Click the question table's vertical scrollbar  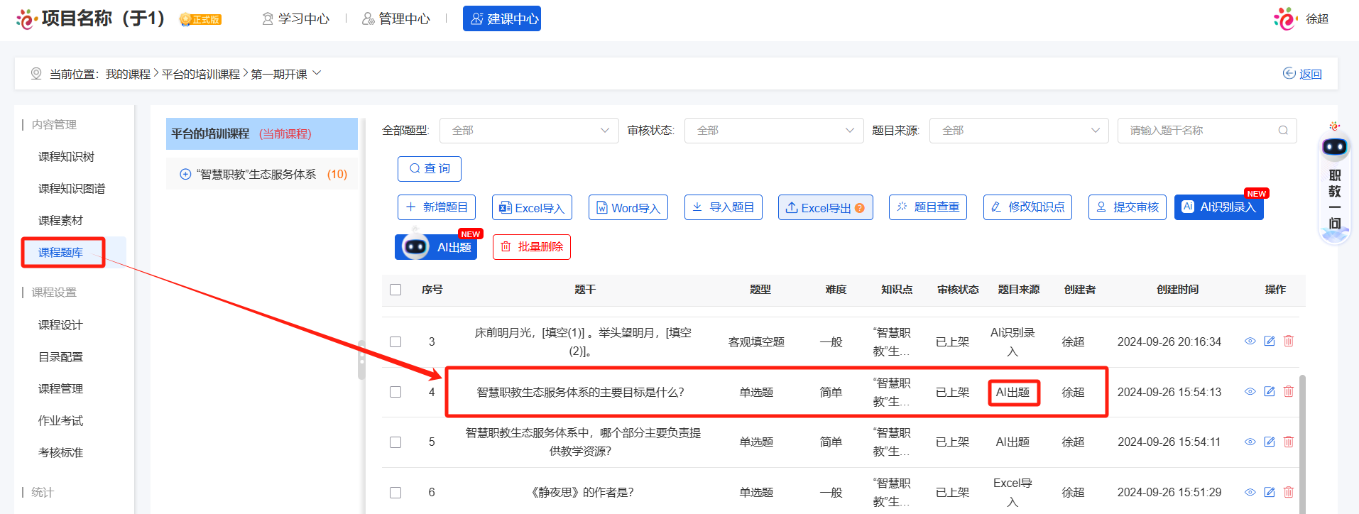(1301, 440)
